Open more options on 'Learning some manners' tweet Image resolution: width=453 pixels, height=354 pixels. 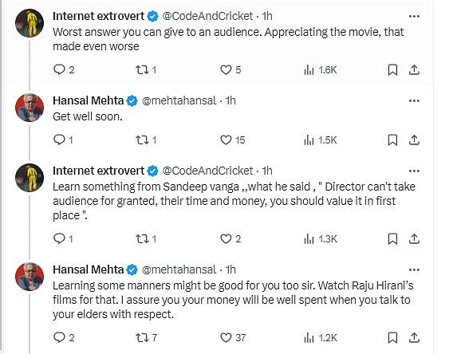414,270
